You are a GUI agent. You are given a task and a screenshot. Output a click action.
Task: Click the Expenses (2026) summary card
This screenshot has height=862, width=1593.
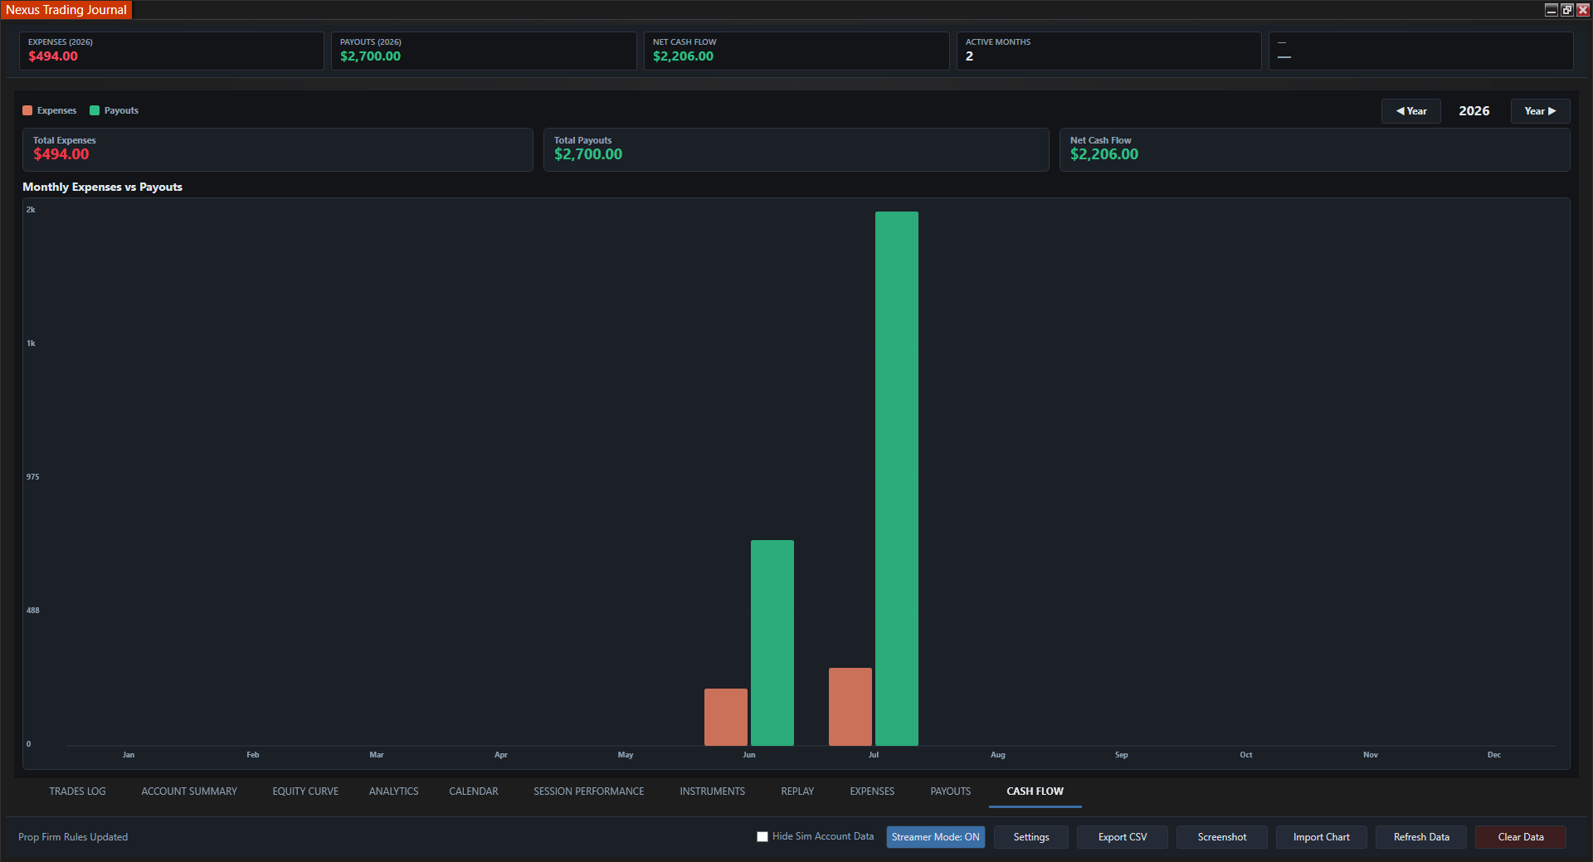point(172,51)
